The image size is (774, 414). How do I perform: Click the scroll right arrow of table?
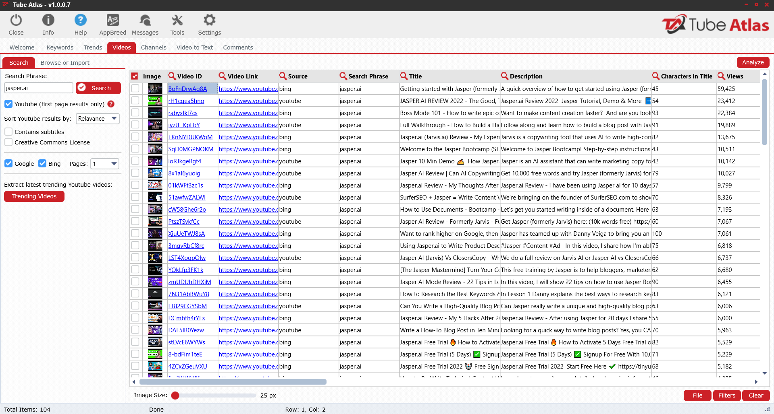coord(756,382)
